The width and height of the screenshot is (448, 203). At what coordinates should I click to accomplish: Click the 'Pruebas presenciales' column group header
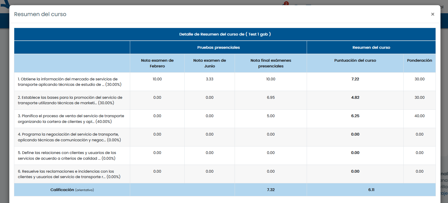(x=218, y=47)
